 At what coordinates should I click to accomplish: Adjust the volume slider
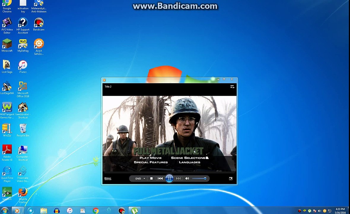[199, 178]
